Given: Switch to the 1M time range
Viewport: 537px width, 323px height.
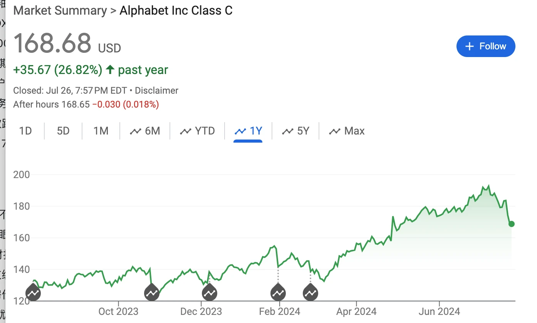Looking at the screenshot, I should pos(101,131).
